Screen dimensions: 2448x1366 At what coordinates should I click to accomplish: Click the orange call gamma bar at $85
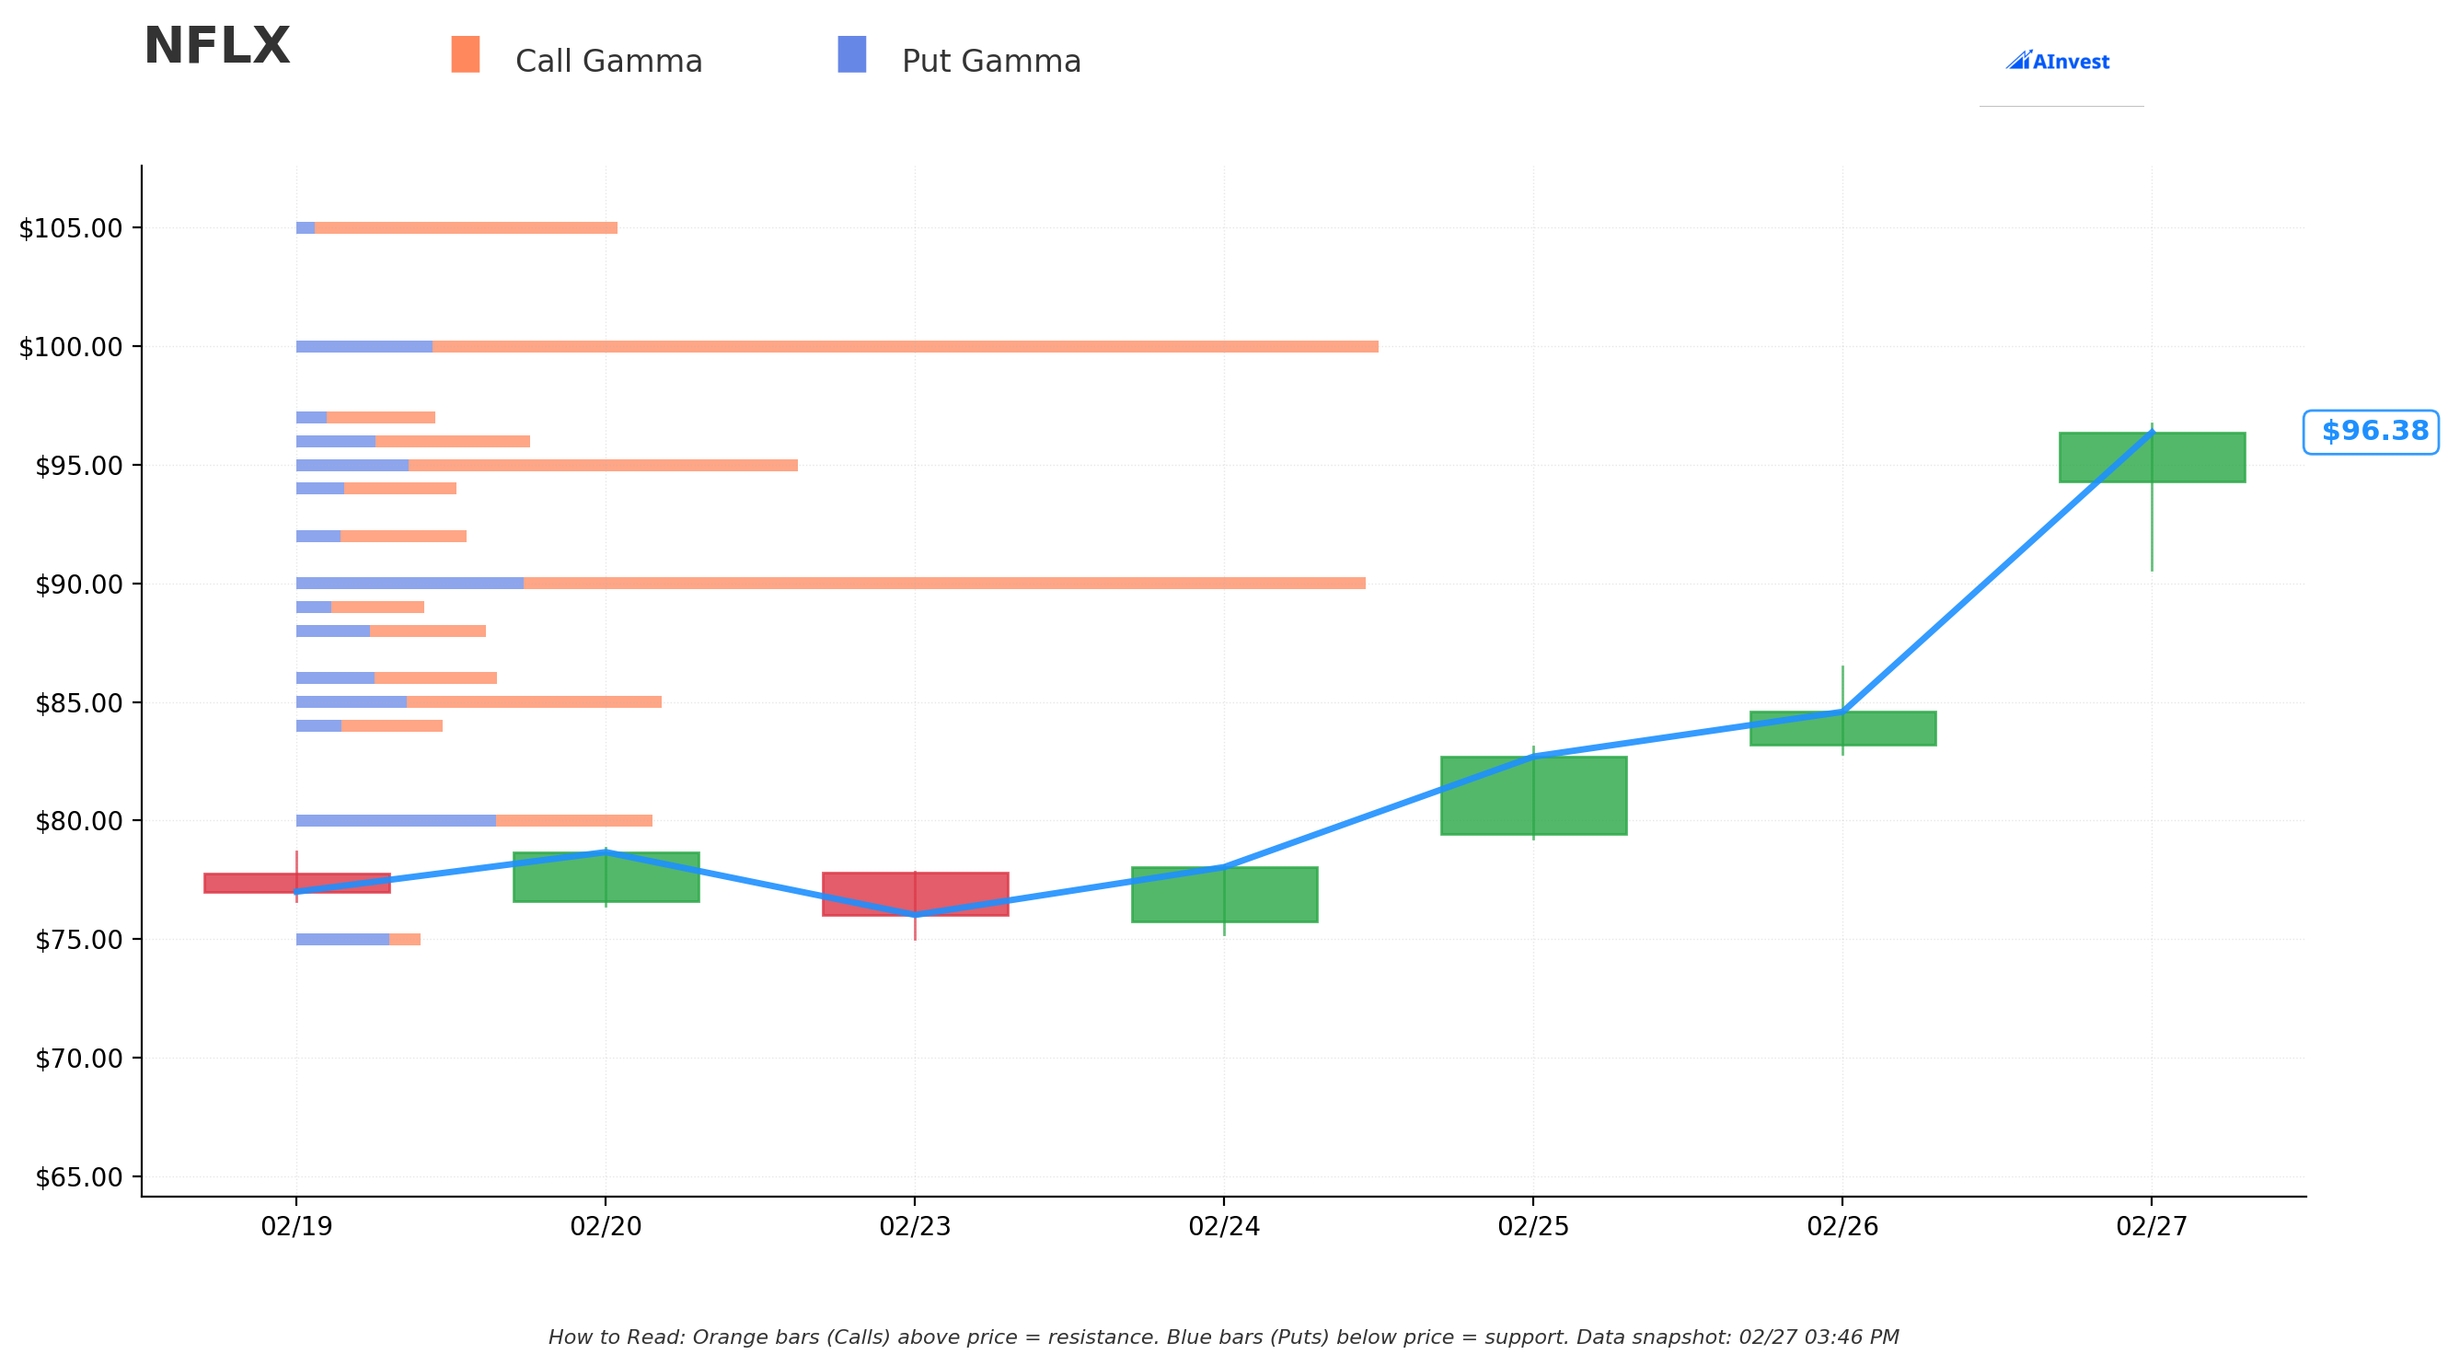pyautogui.click(x=534, y=702)
